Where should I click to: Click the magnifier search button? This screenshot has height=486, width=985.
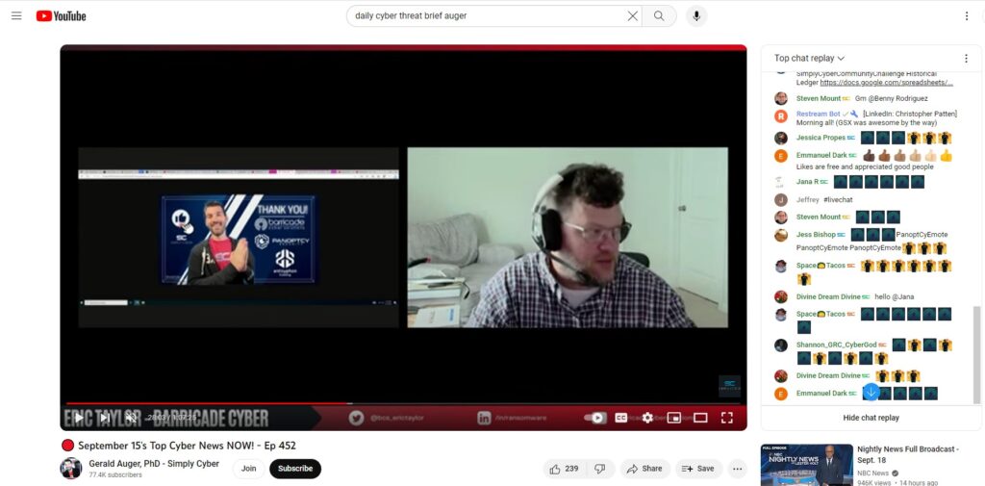click(x=659, y=15)
